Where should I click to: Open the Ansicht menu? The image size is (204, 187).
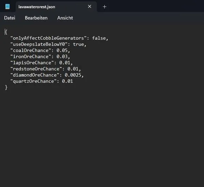point(65,18)
